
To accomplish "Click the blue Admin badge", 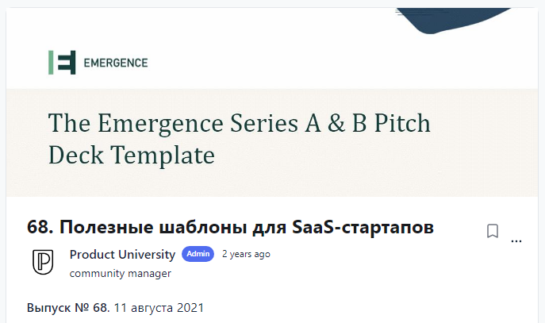I will (x=198, y=255).
